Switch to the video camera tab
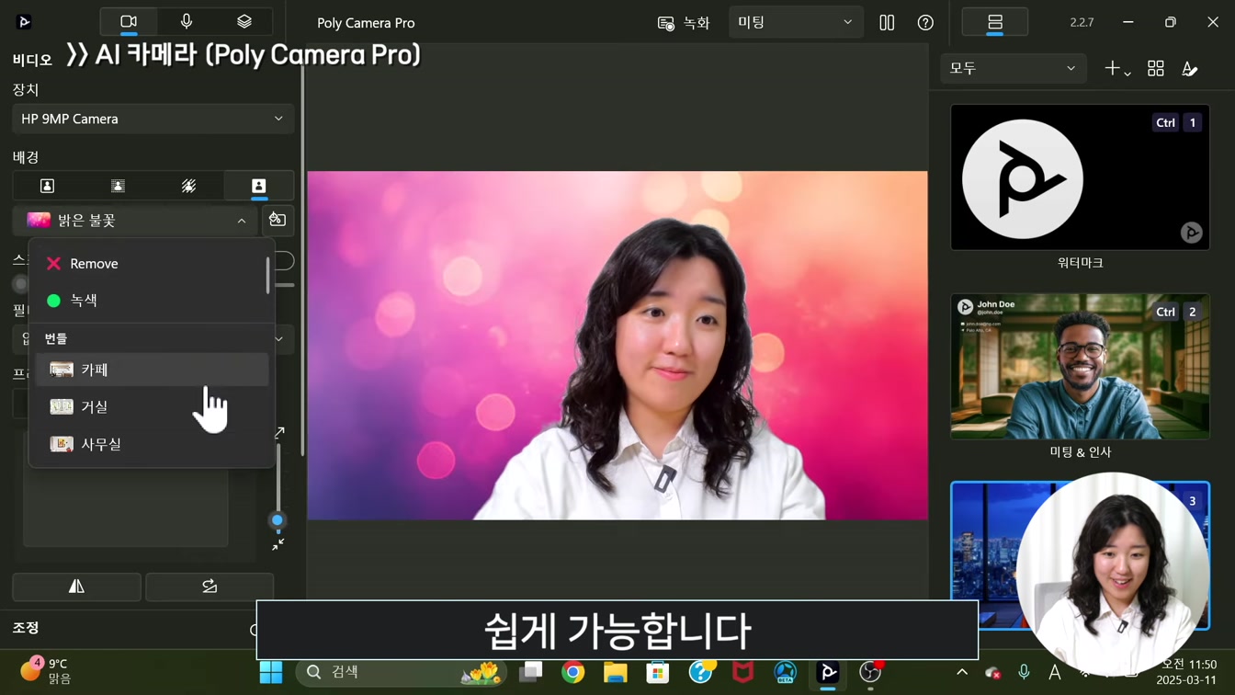This screenshot has height=695, width=1235. point(129,22)
